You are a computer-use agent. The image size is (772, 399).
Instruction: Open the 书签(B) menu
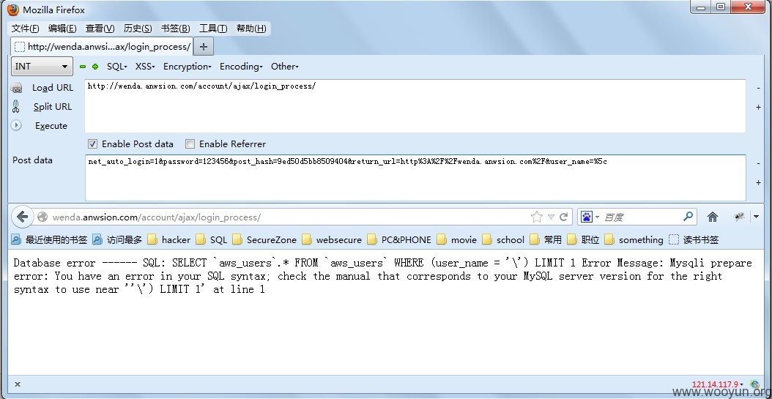[176, 29]
